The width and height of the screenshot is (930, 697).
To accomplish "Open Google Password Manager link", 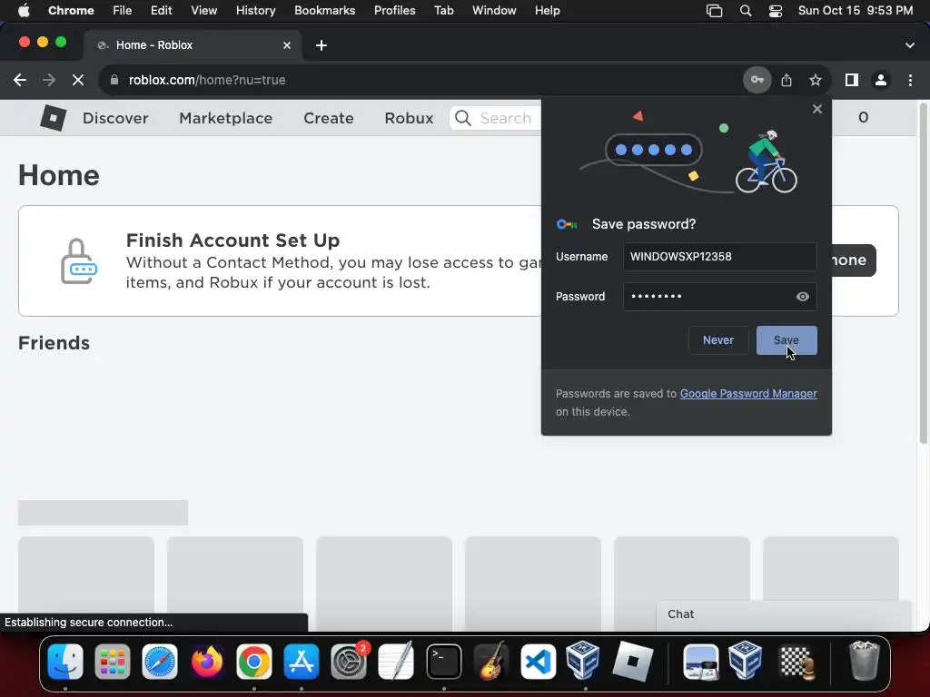I will click(x=748, y=394).
